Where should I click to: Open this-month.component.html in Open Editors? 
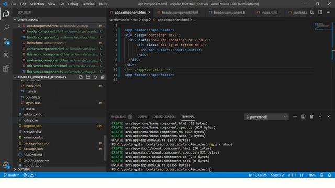(x=59, y=54)
